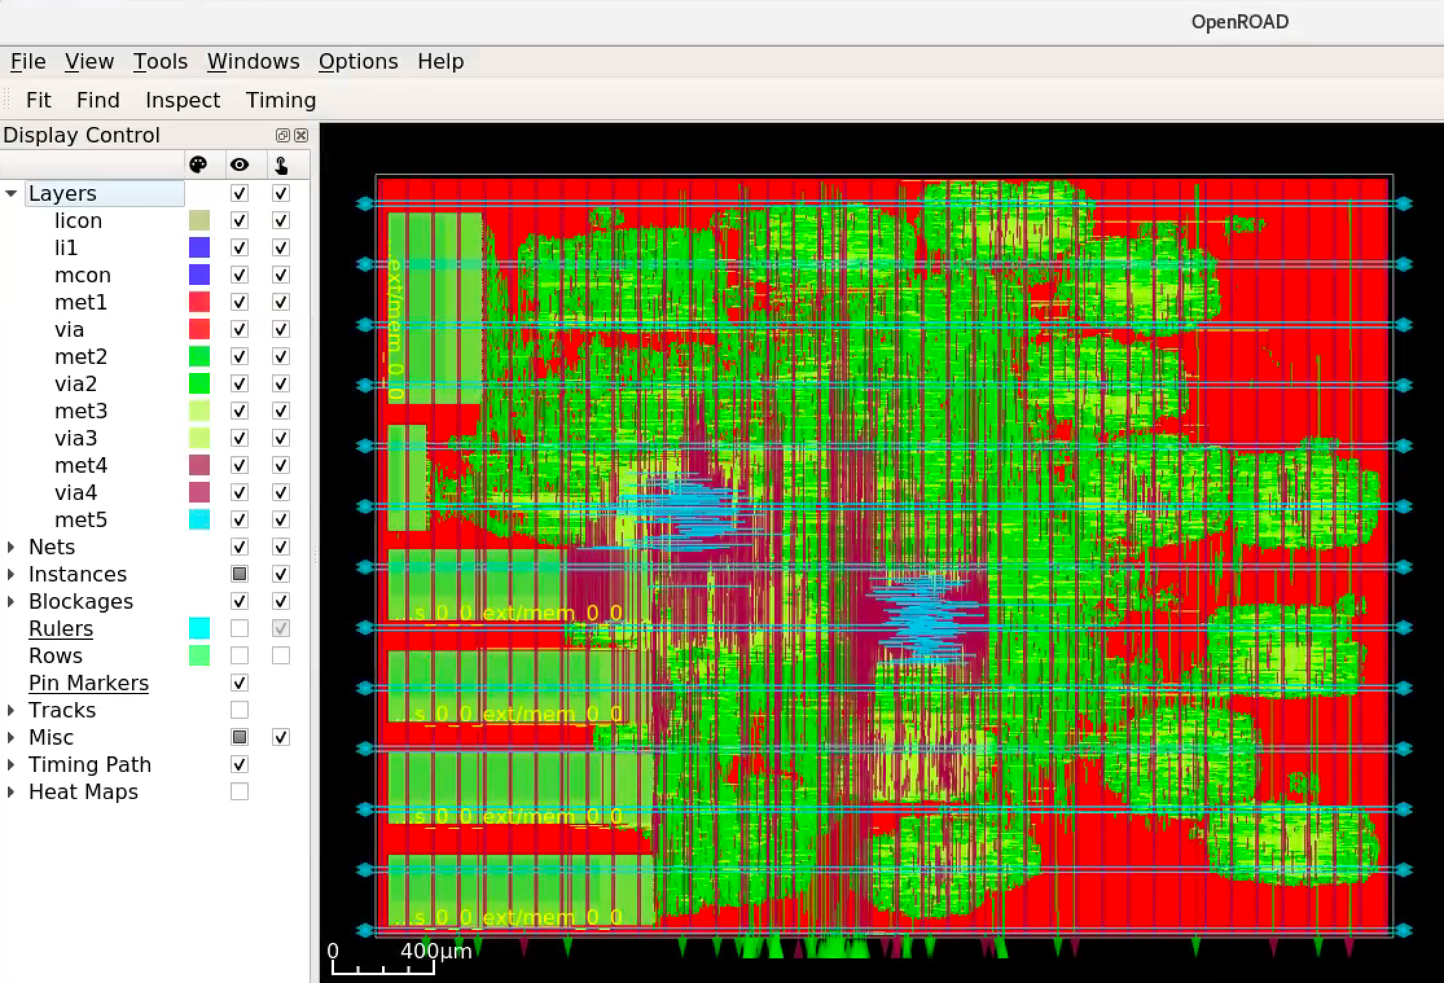Collapse the Layers tree group
The width and height of the screenshot is (1444, 983).
click(11, 194)
